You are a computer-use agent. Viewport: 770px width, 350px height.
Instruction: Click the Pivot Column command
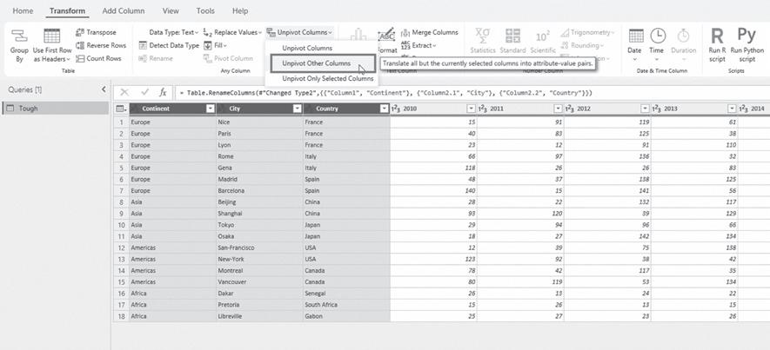coord(228,58)
